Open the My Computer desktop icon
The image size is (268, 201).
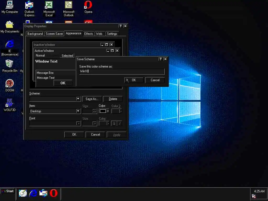click(x=10, y=7)
